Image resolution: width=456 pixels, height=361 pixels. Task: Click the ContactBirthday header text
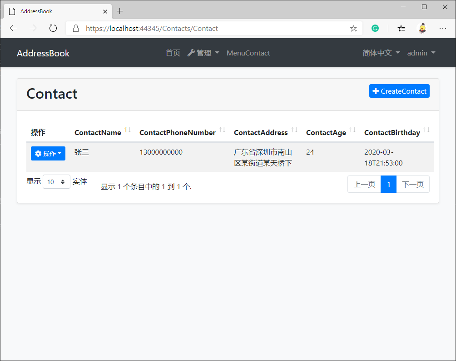coord(392,132)
